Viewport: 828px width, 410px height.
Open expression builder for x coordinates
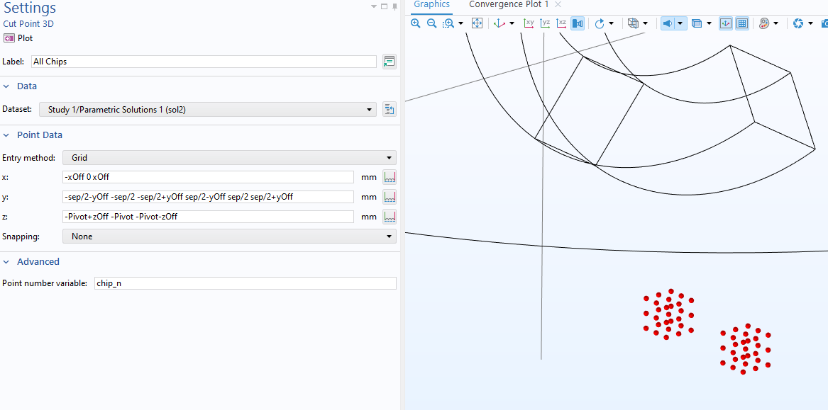(389, 177)
